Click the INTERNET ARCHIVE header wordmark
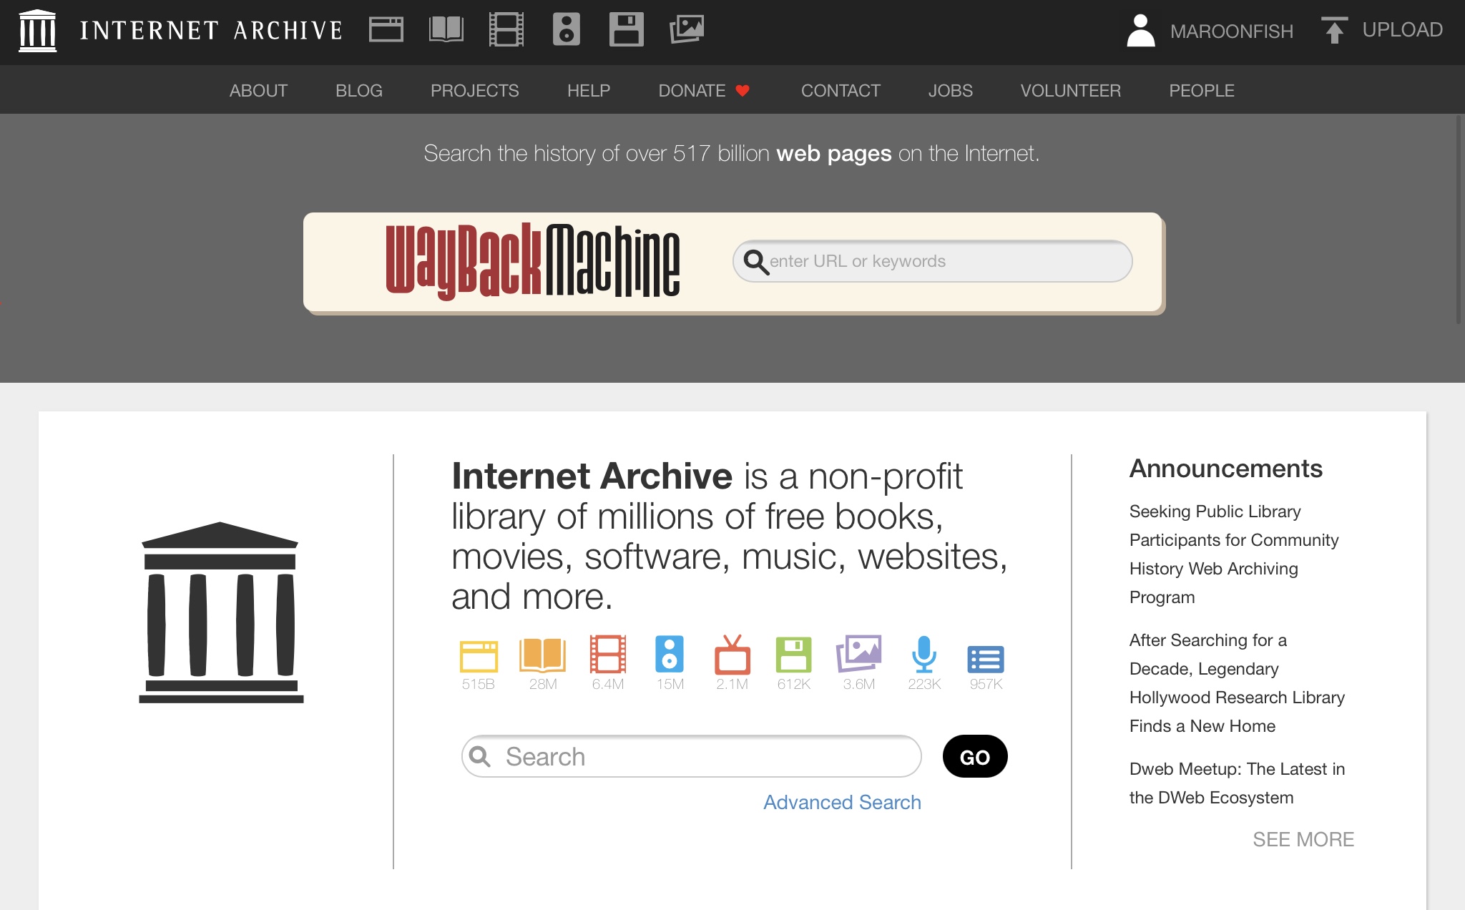Screen dimensions: 1465x910 (212, 31)
